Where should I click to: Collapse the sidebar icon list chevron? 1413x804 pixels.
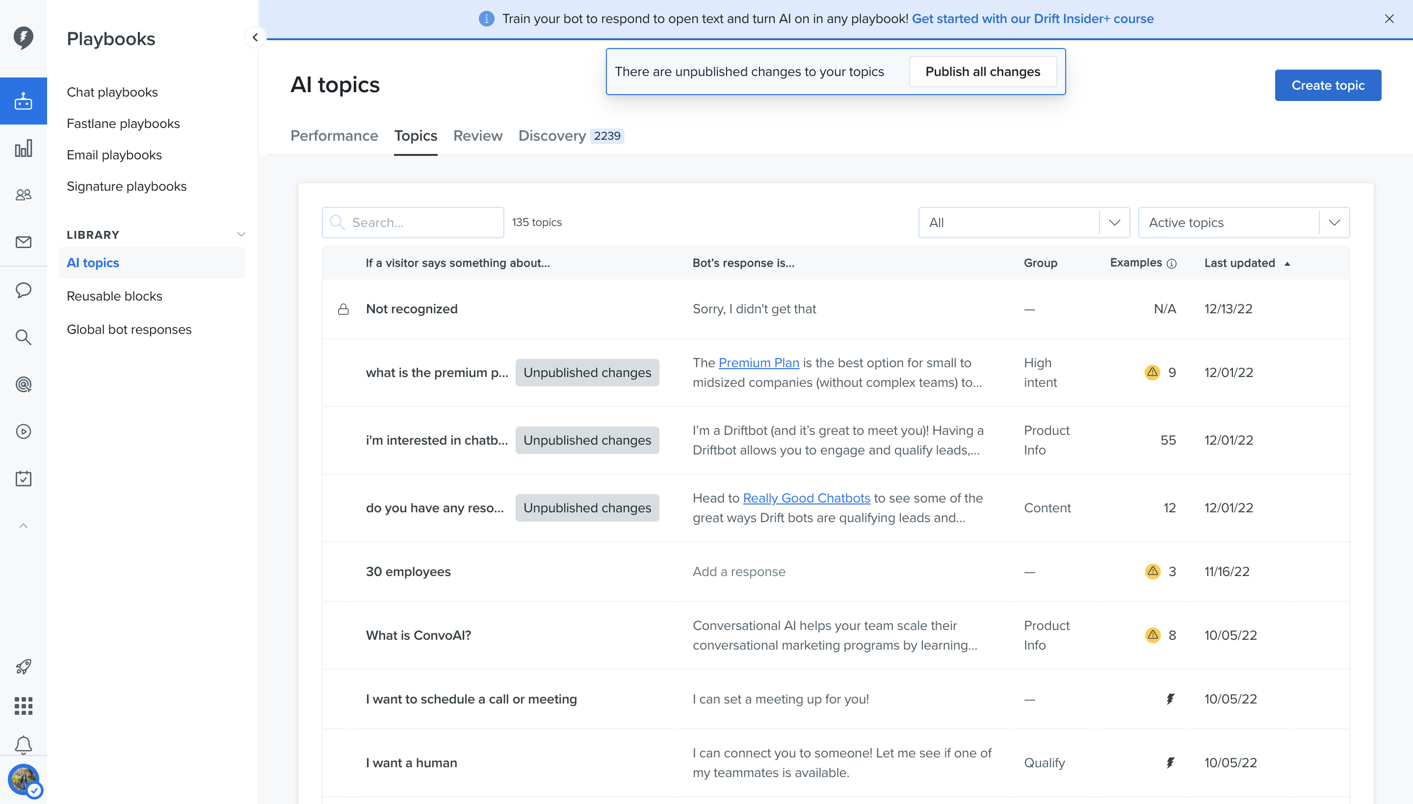coord(23,526)
